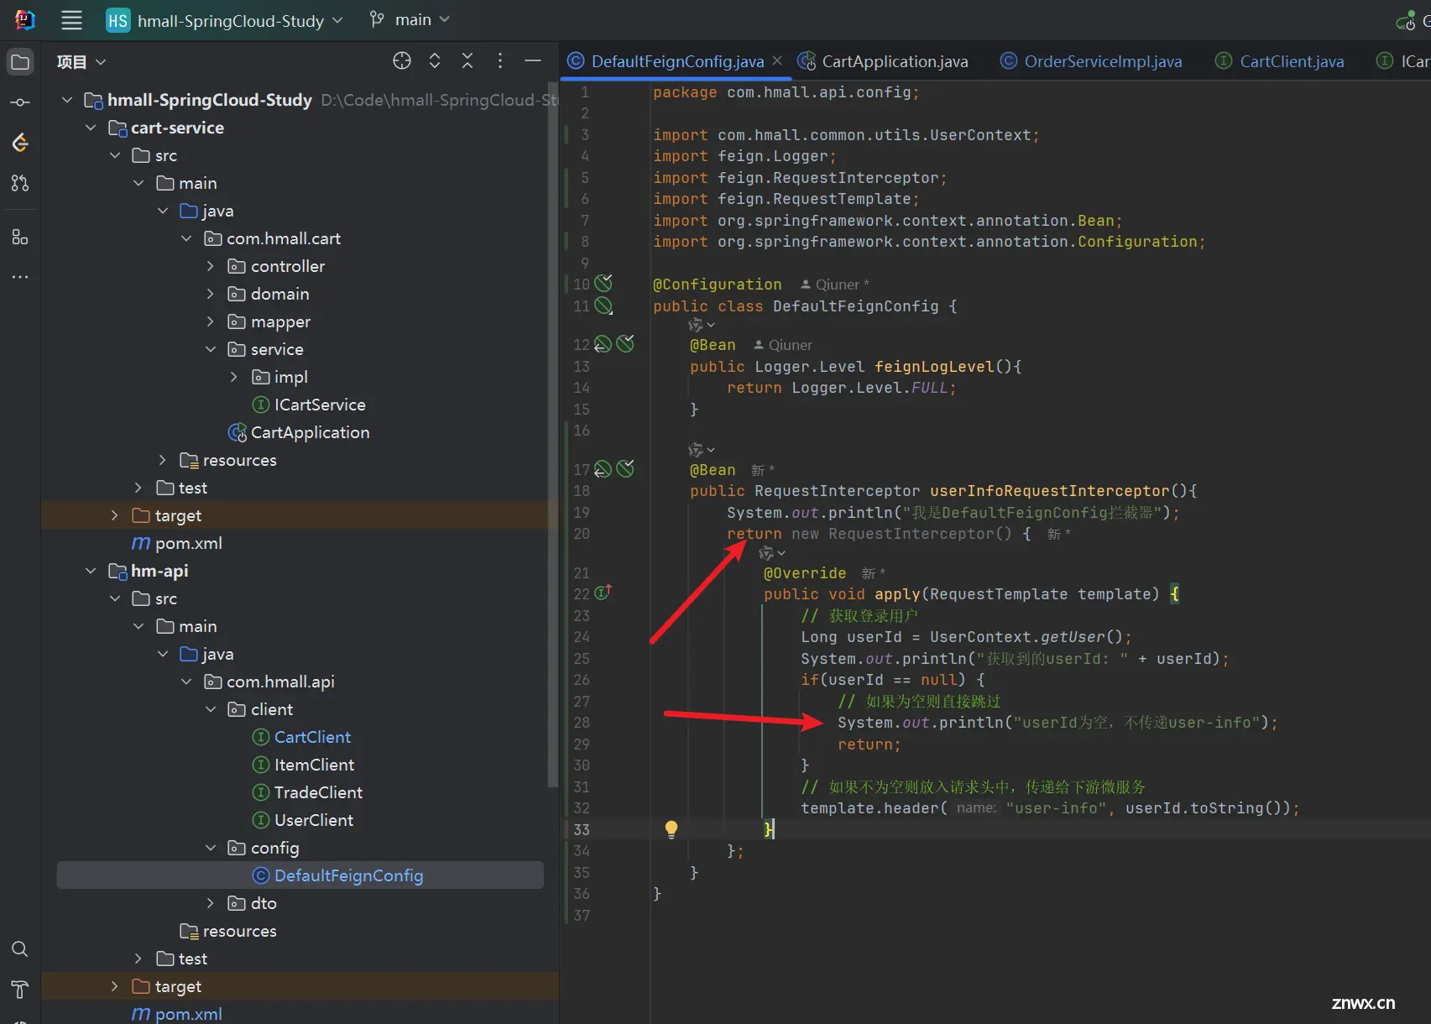1431x1024 pixels.
Task: Hide the project panel with minimize icon
Action: [532, 60]
